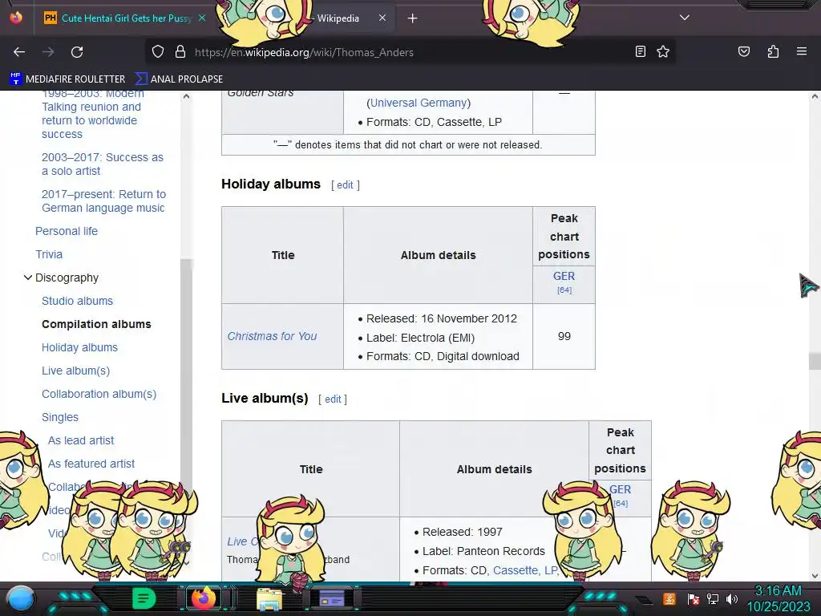Click text Label: Panteon Records
Viewport: 821px width, 616px height.
(483, 551)
